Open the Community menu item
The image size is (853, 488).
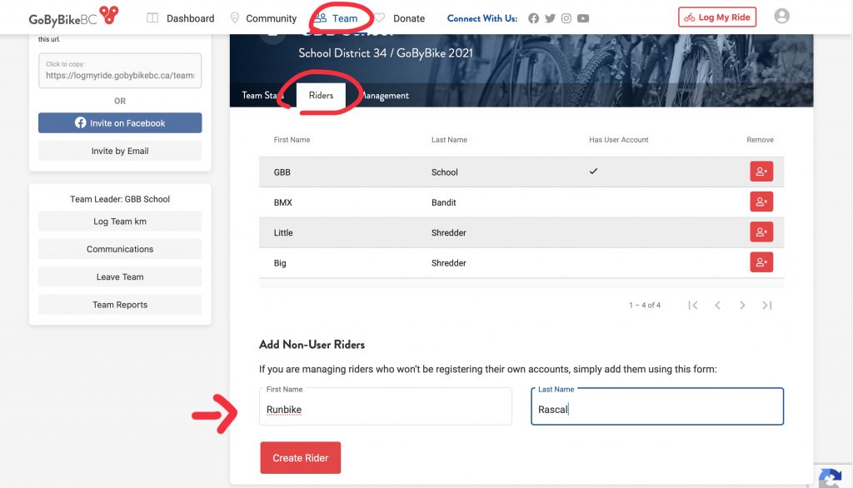(x=271, y=18)
